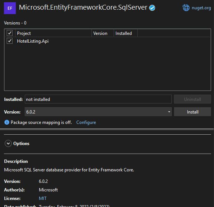Toggle the select-all projects checkbox
The width and height of the screenshot is (214, 207).
(10, 33)
